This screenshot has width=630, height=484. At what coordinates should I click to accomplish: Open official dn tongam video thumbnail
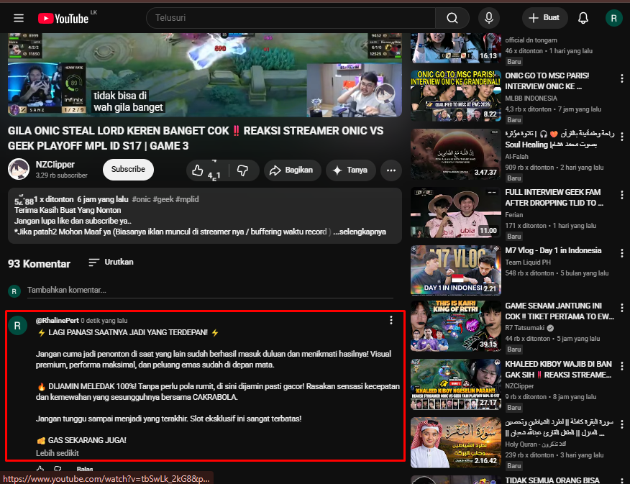456,48
